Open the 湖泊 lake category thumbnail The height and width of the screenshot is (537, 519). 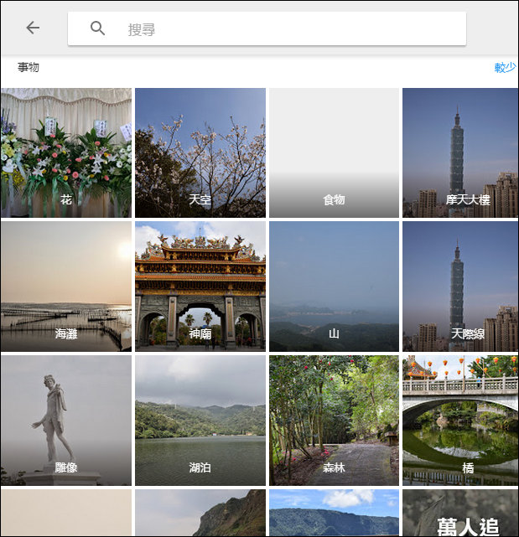coord(200,421)
